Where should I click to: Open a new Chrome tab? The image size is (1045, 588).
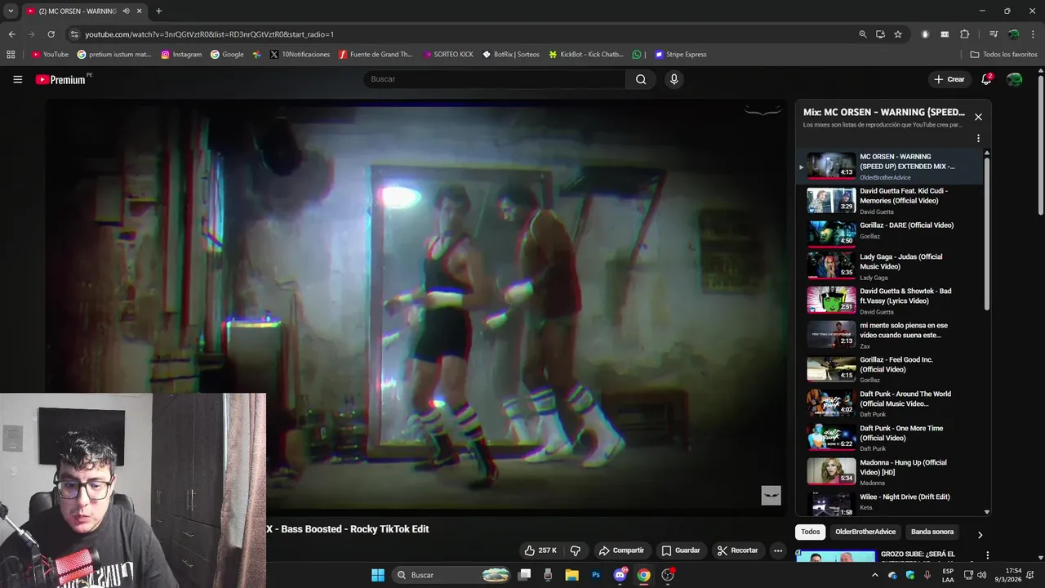[158, 11]
